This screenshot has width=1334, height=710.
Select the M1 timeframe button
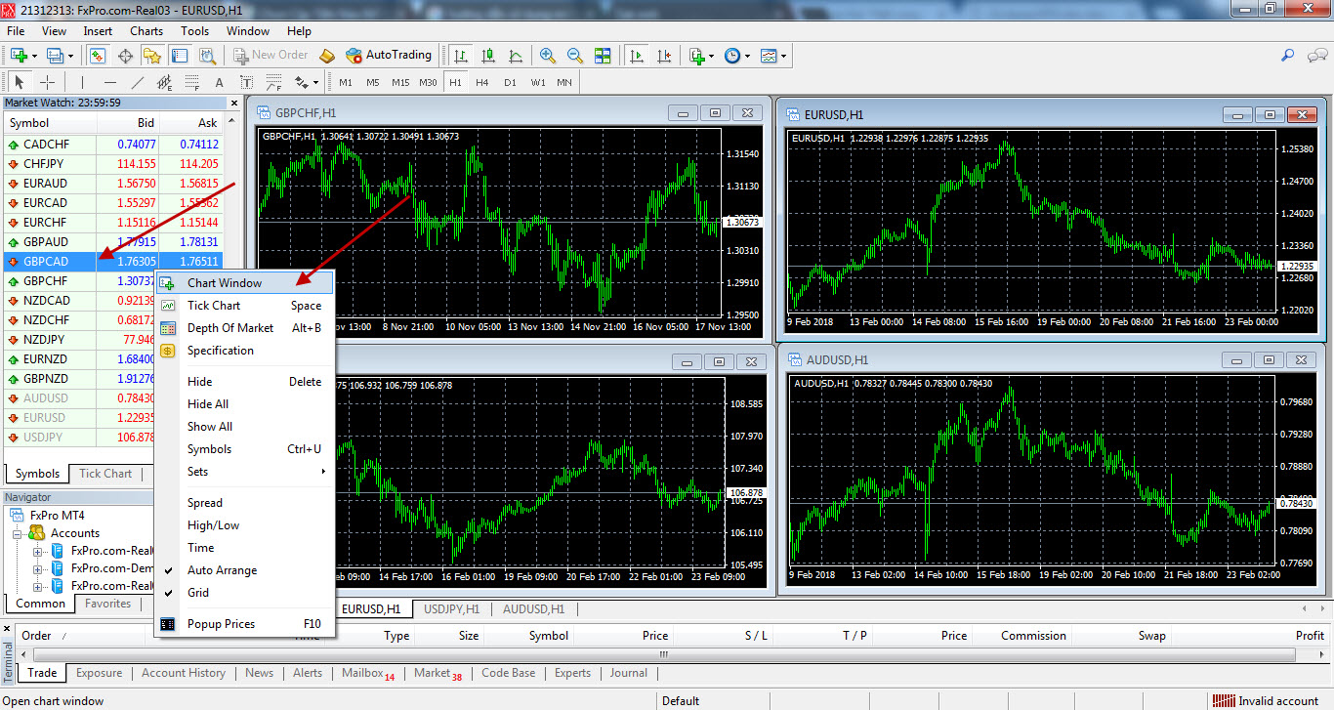tap(346, 82)
